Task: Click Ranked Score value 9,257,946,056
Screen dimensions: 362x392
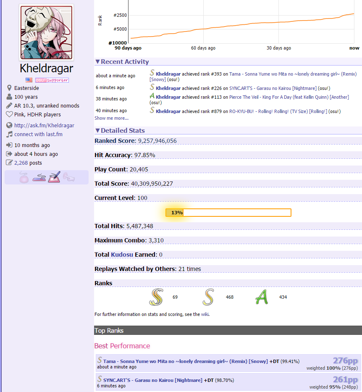Action: click(x=157, y=141)
